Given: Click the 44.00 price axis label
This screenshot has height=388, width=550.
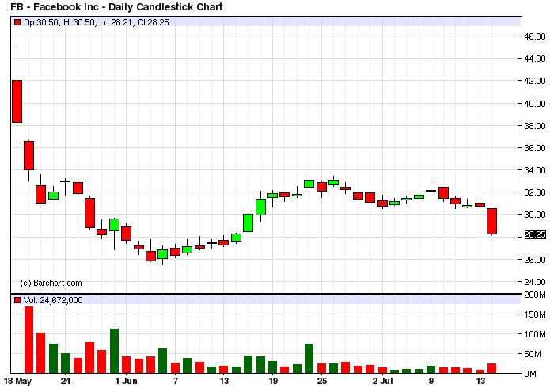Looking at the screenshot, I should point(535,59).
